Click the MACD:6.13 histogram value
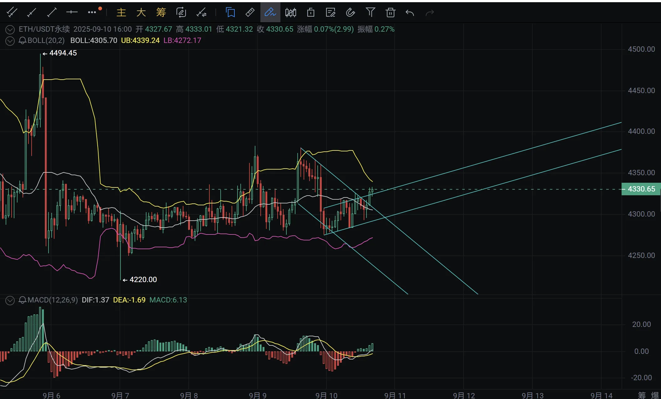 click(x=168, y=300)
